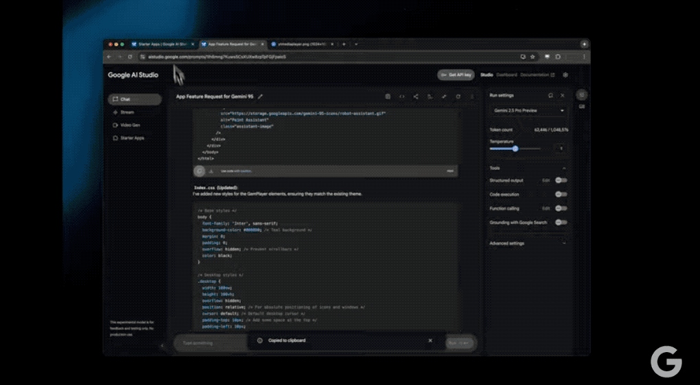Screen dimensions: 700x385
Task: Switch to the vimediaplayer.png browser tab
Action: 302,44
